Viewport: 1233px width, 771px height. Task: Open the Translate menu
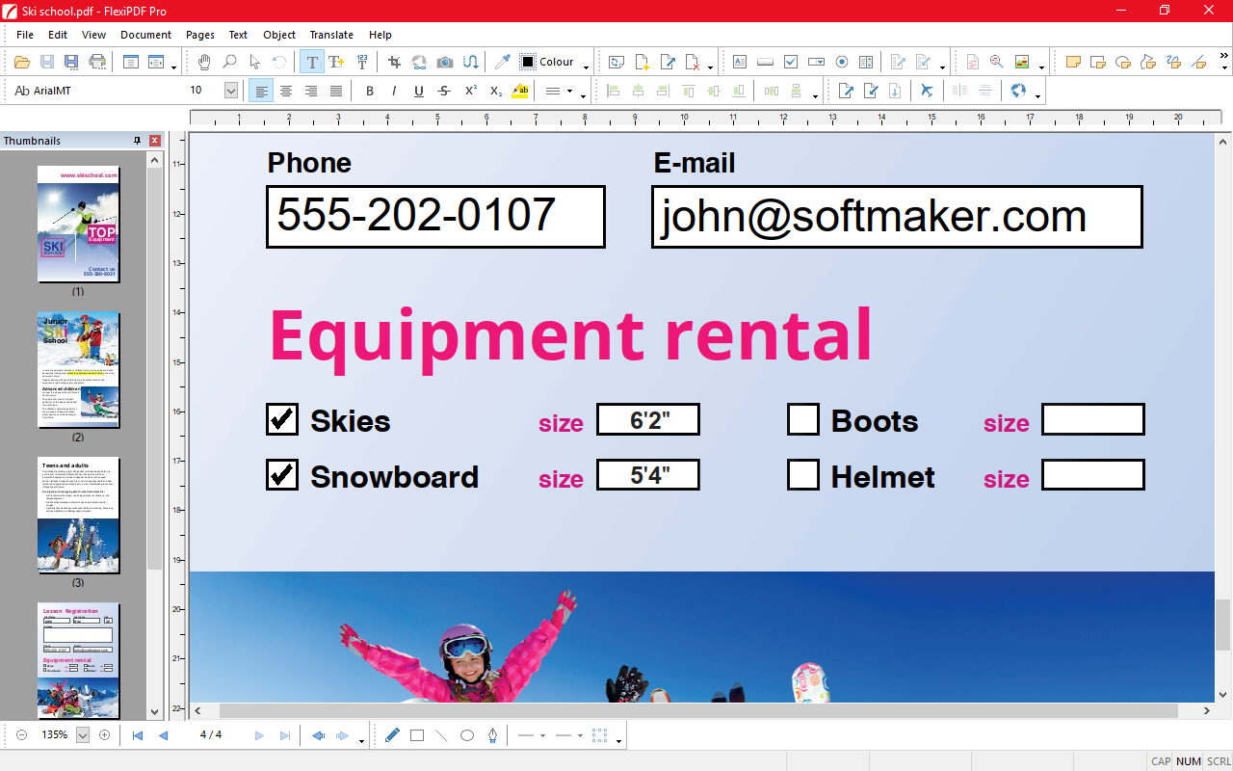tap(331, 35)
